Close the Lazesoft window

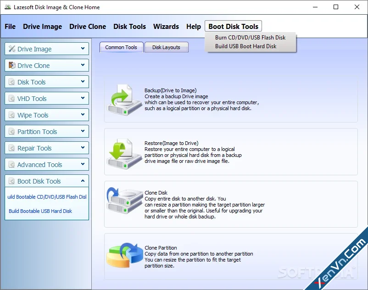[357, 7]
